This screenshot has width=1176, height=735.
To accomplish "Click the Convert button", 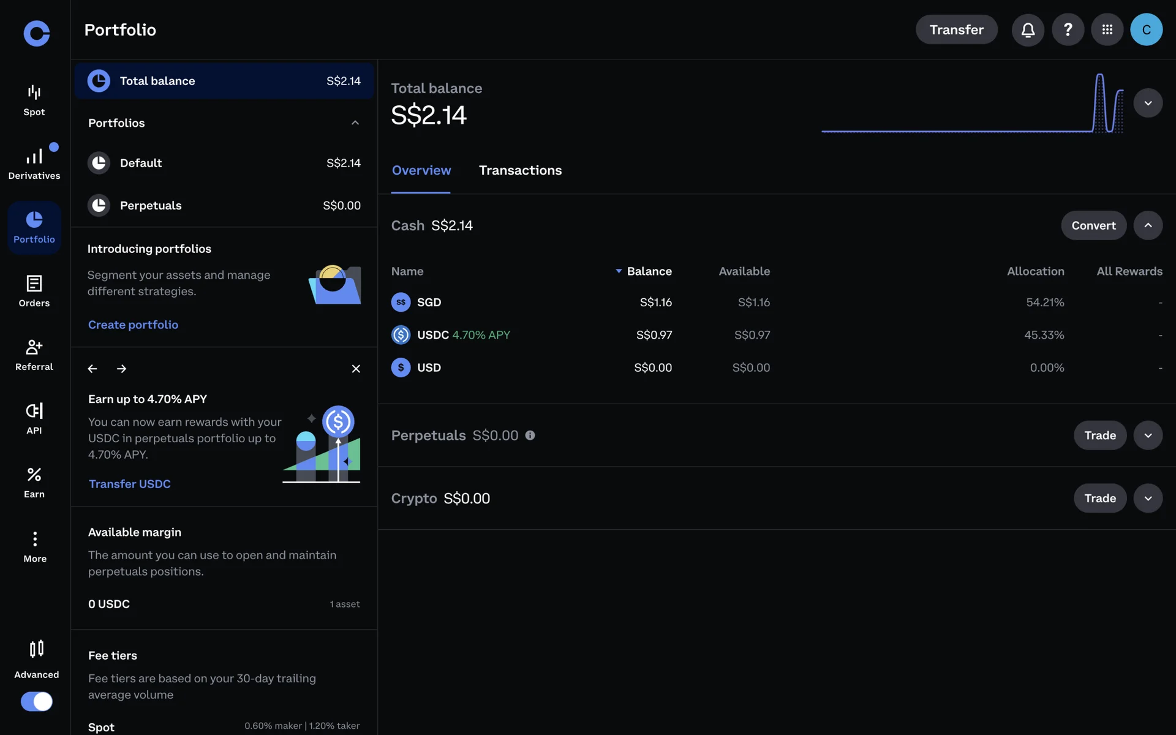I will pos(1093,225).
